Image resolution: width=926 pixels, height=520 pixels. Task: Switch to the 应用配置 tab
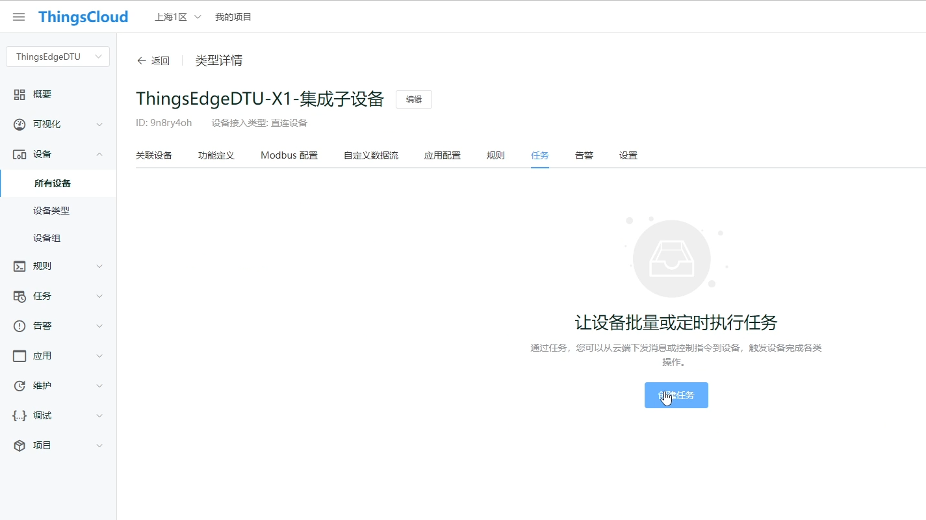click(443, 155)
